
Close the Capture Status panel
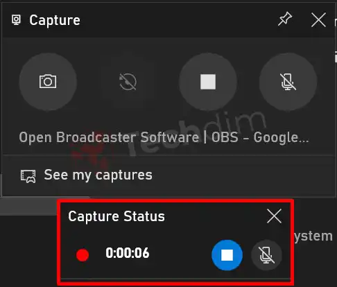coord(274,216)
